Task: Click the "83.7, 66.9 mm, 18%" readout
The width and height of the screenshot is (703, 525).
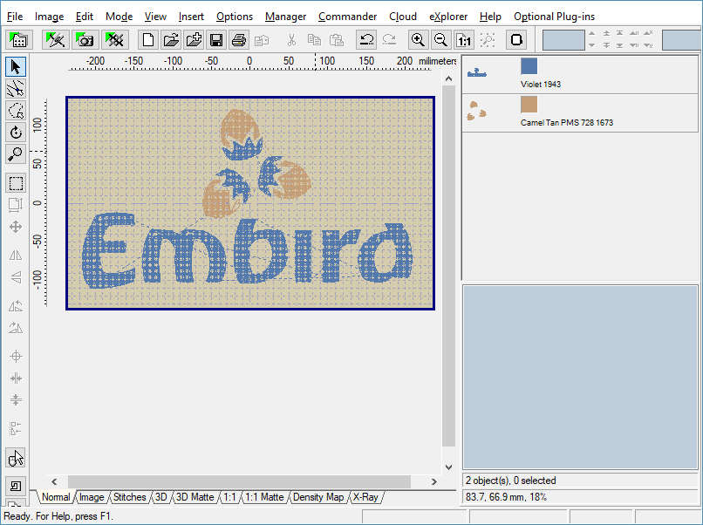Action: (x=506, y=497)
